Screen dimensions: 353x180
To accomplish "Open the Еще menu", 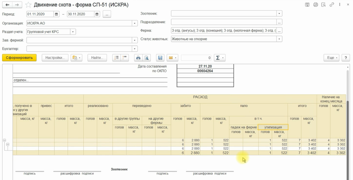I will pos(331,58).
